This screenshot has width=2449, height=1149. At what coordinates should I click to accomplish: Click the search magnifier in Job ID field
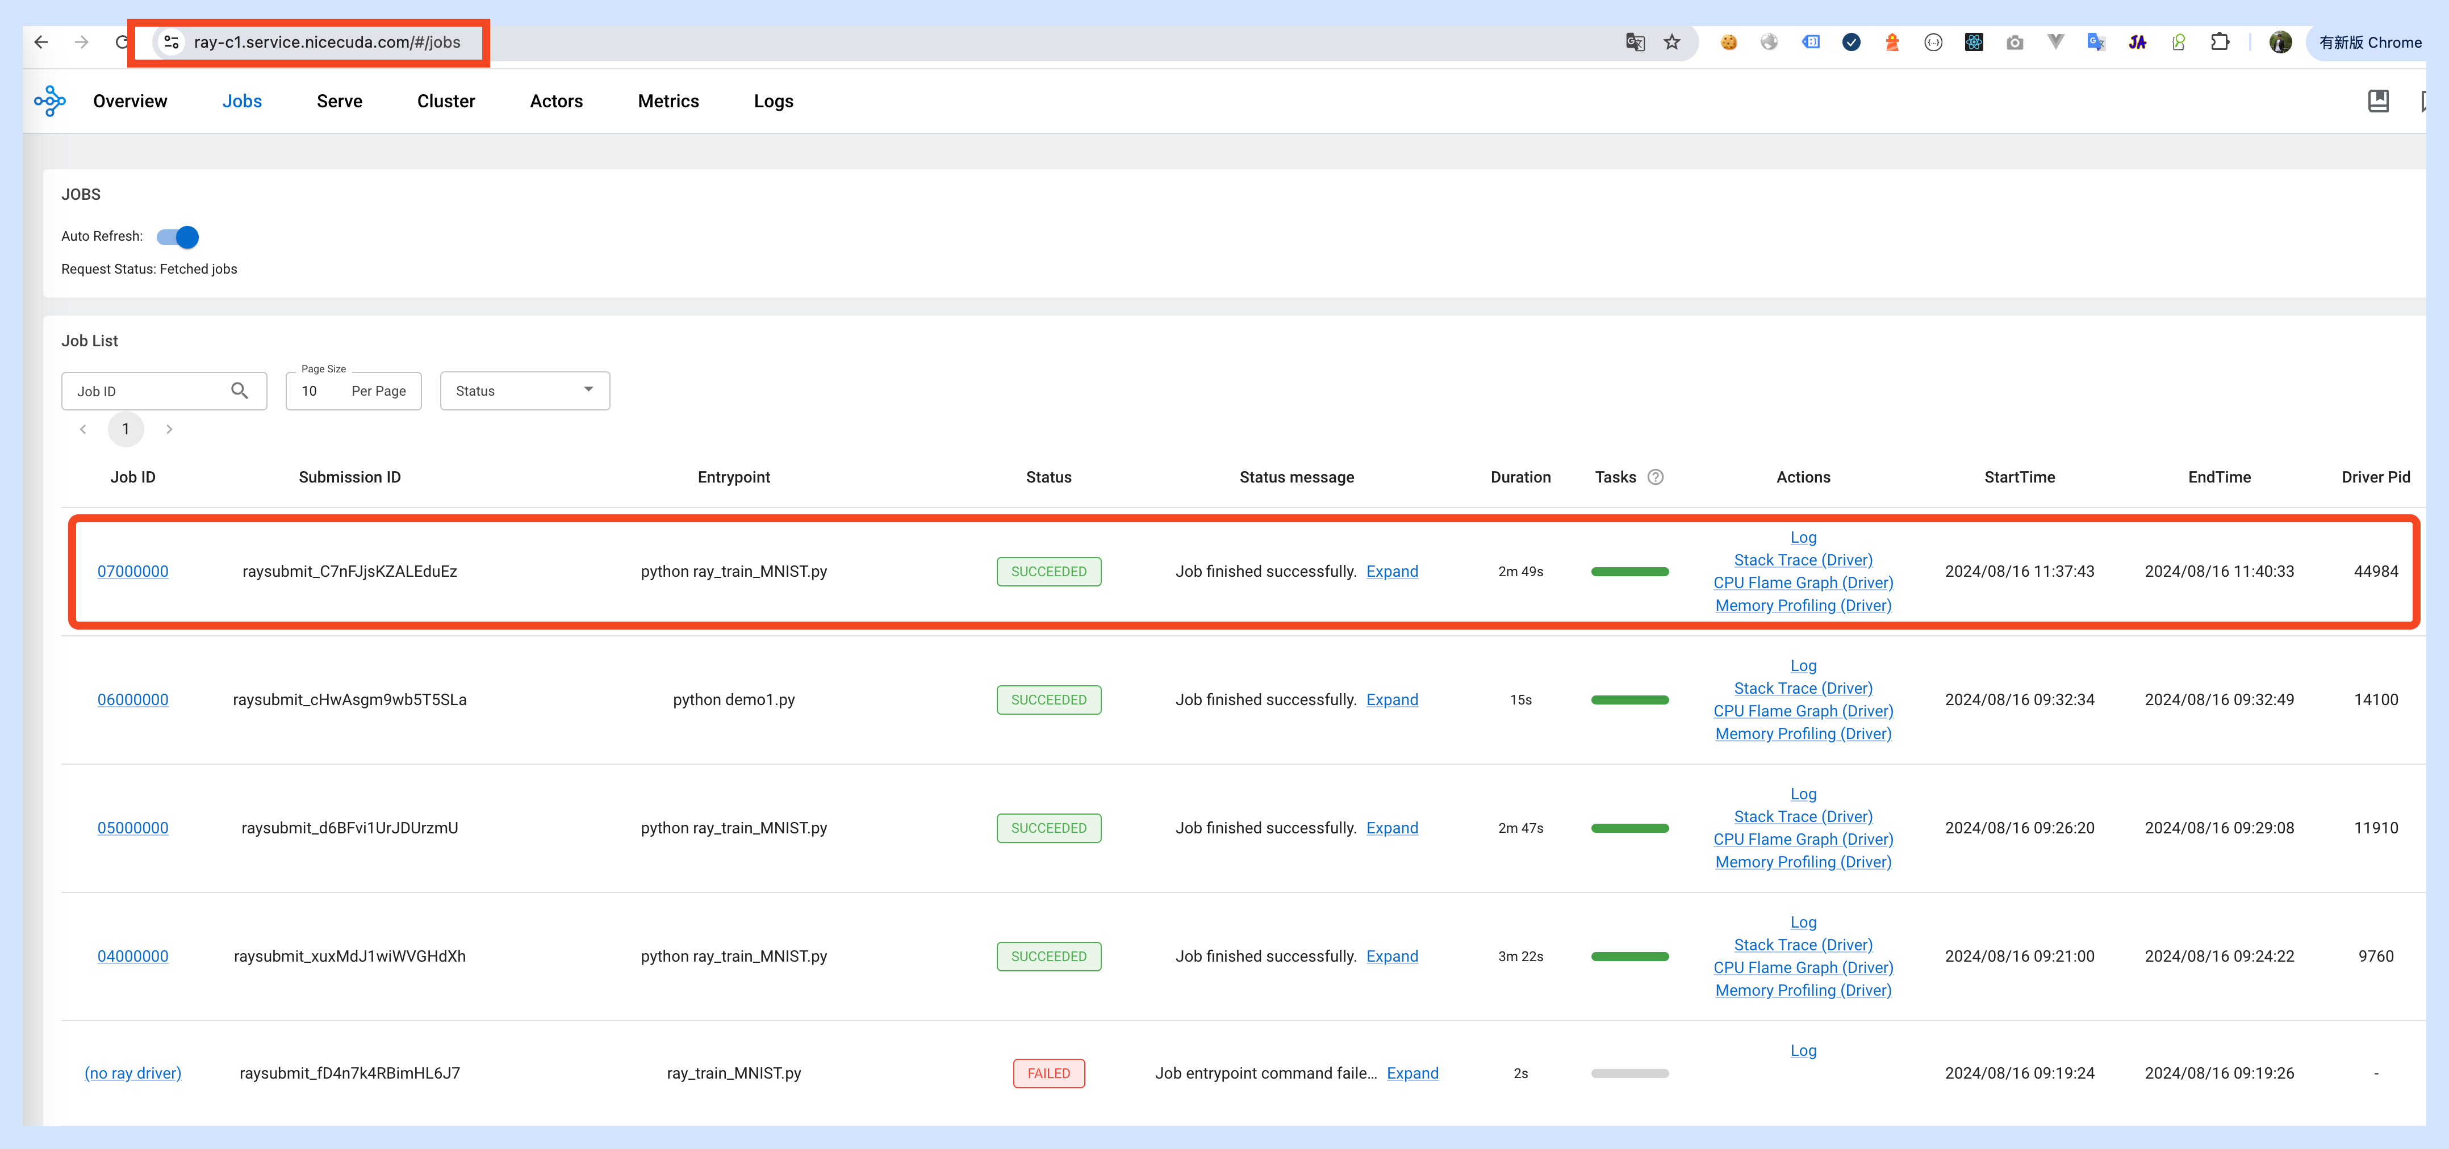(x=240, y=391)
